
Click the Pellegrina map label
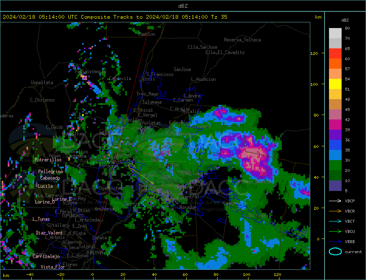click(50, 171)
